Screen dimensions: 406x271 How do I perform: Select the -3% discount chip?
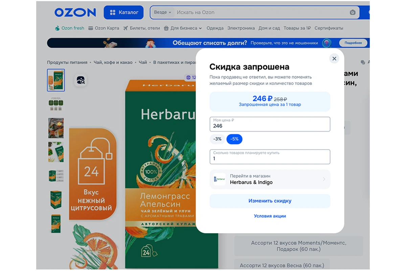[218, 139]
